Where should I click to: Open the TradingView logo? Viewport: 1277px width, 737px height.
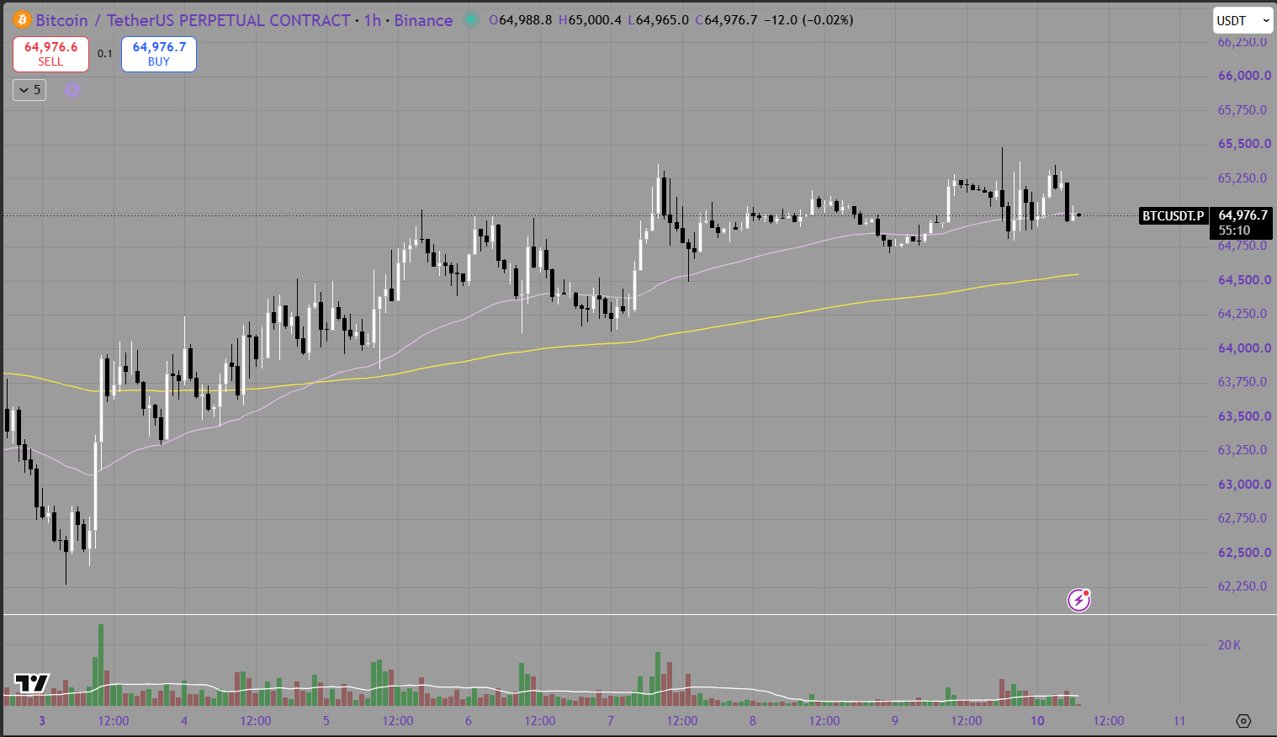click(x=32, y=683)
